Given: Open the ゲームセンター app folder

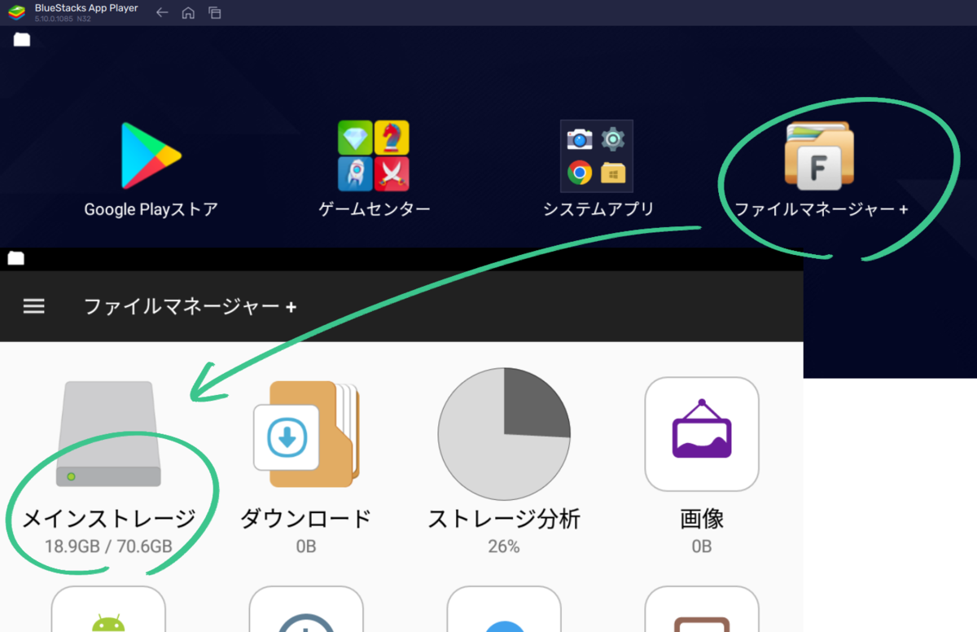Looking at the screenshot, I should click(x=374, y=156).
